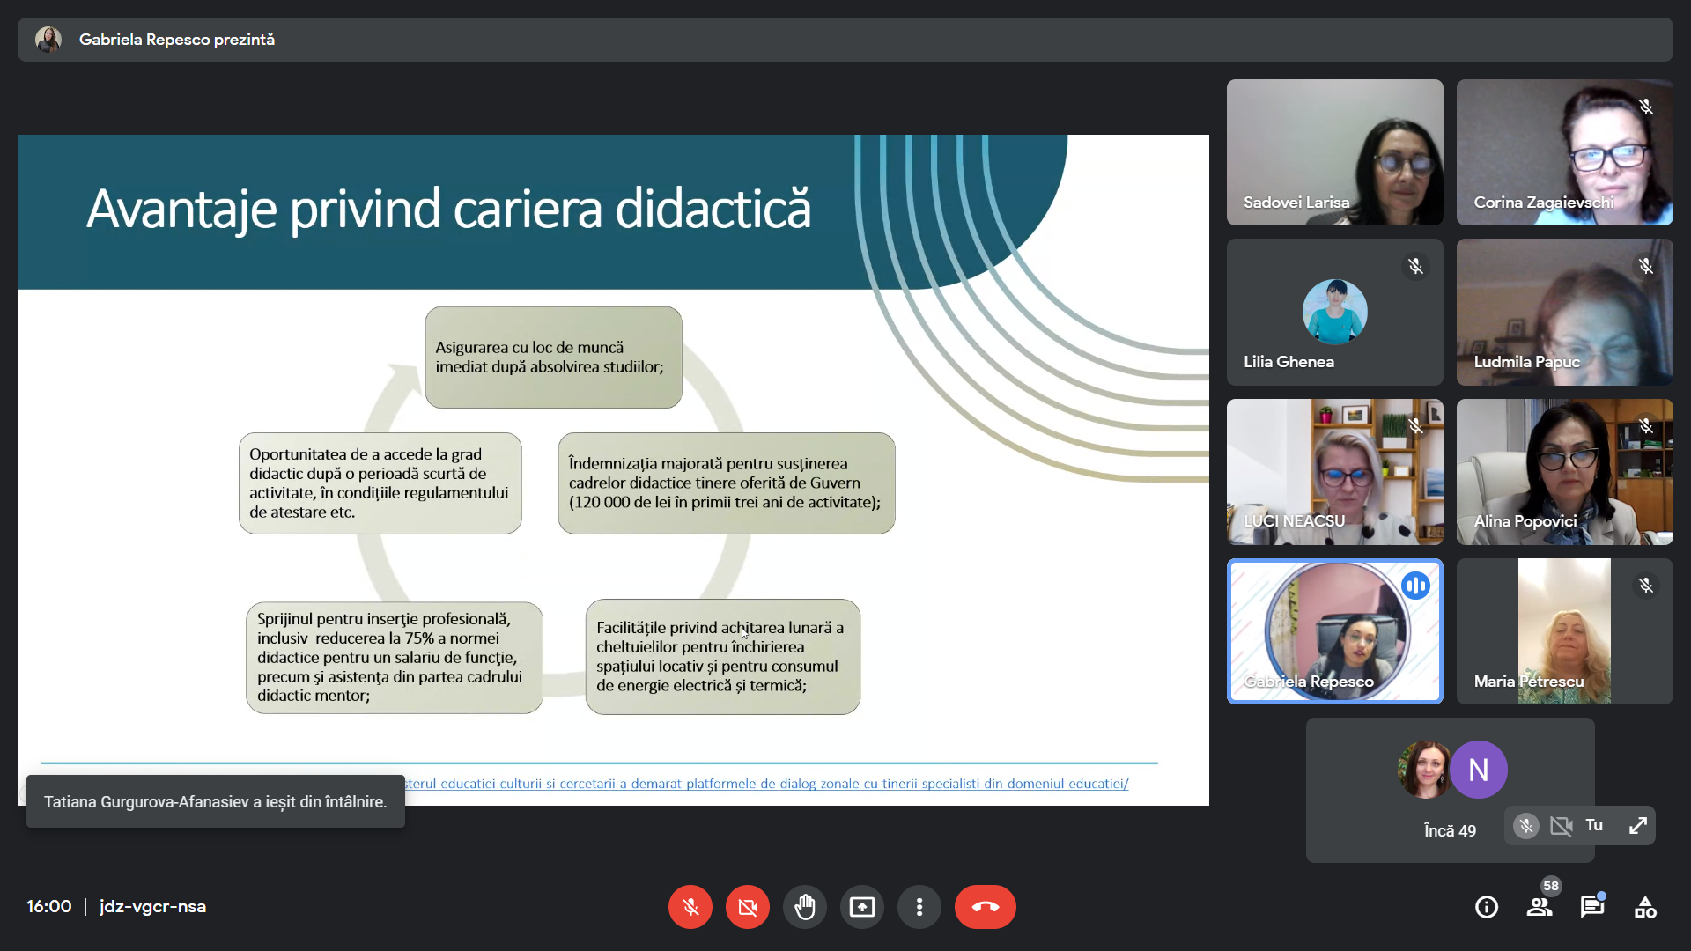Expand self-view tile with arrow icon

[1638, 826]
